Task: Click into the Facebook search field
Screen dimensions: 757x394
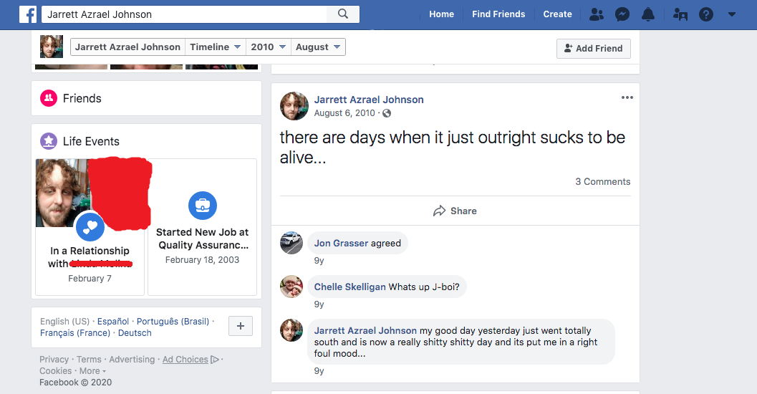Action: [185, 14]
